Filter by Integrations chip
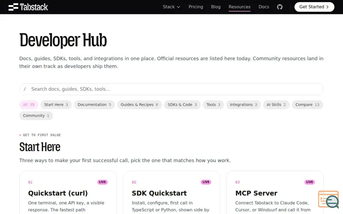The height and width of the screenshot is (214, 343). (x=243, y=104)
